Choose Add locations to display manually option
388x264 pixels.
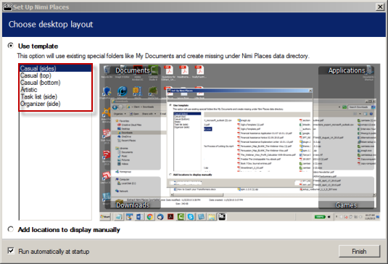11,229
